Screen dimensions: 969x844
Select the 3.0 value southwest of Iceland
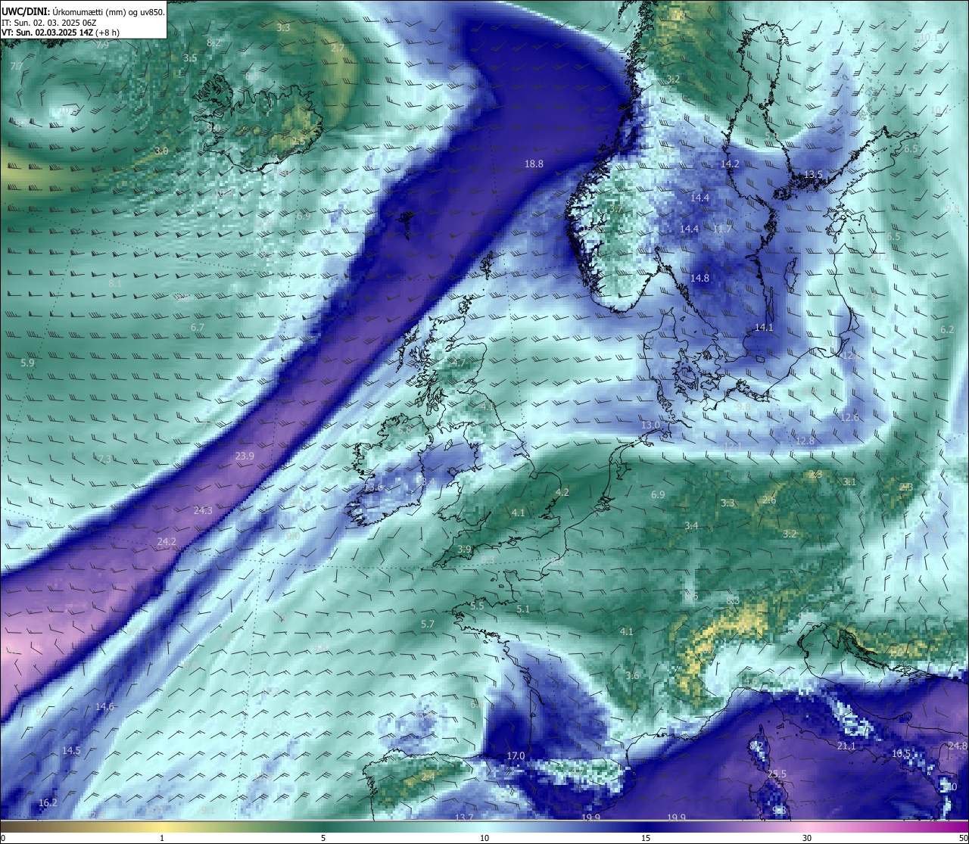[161, 151]
